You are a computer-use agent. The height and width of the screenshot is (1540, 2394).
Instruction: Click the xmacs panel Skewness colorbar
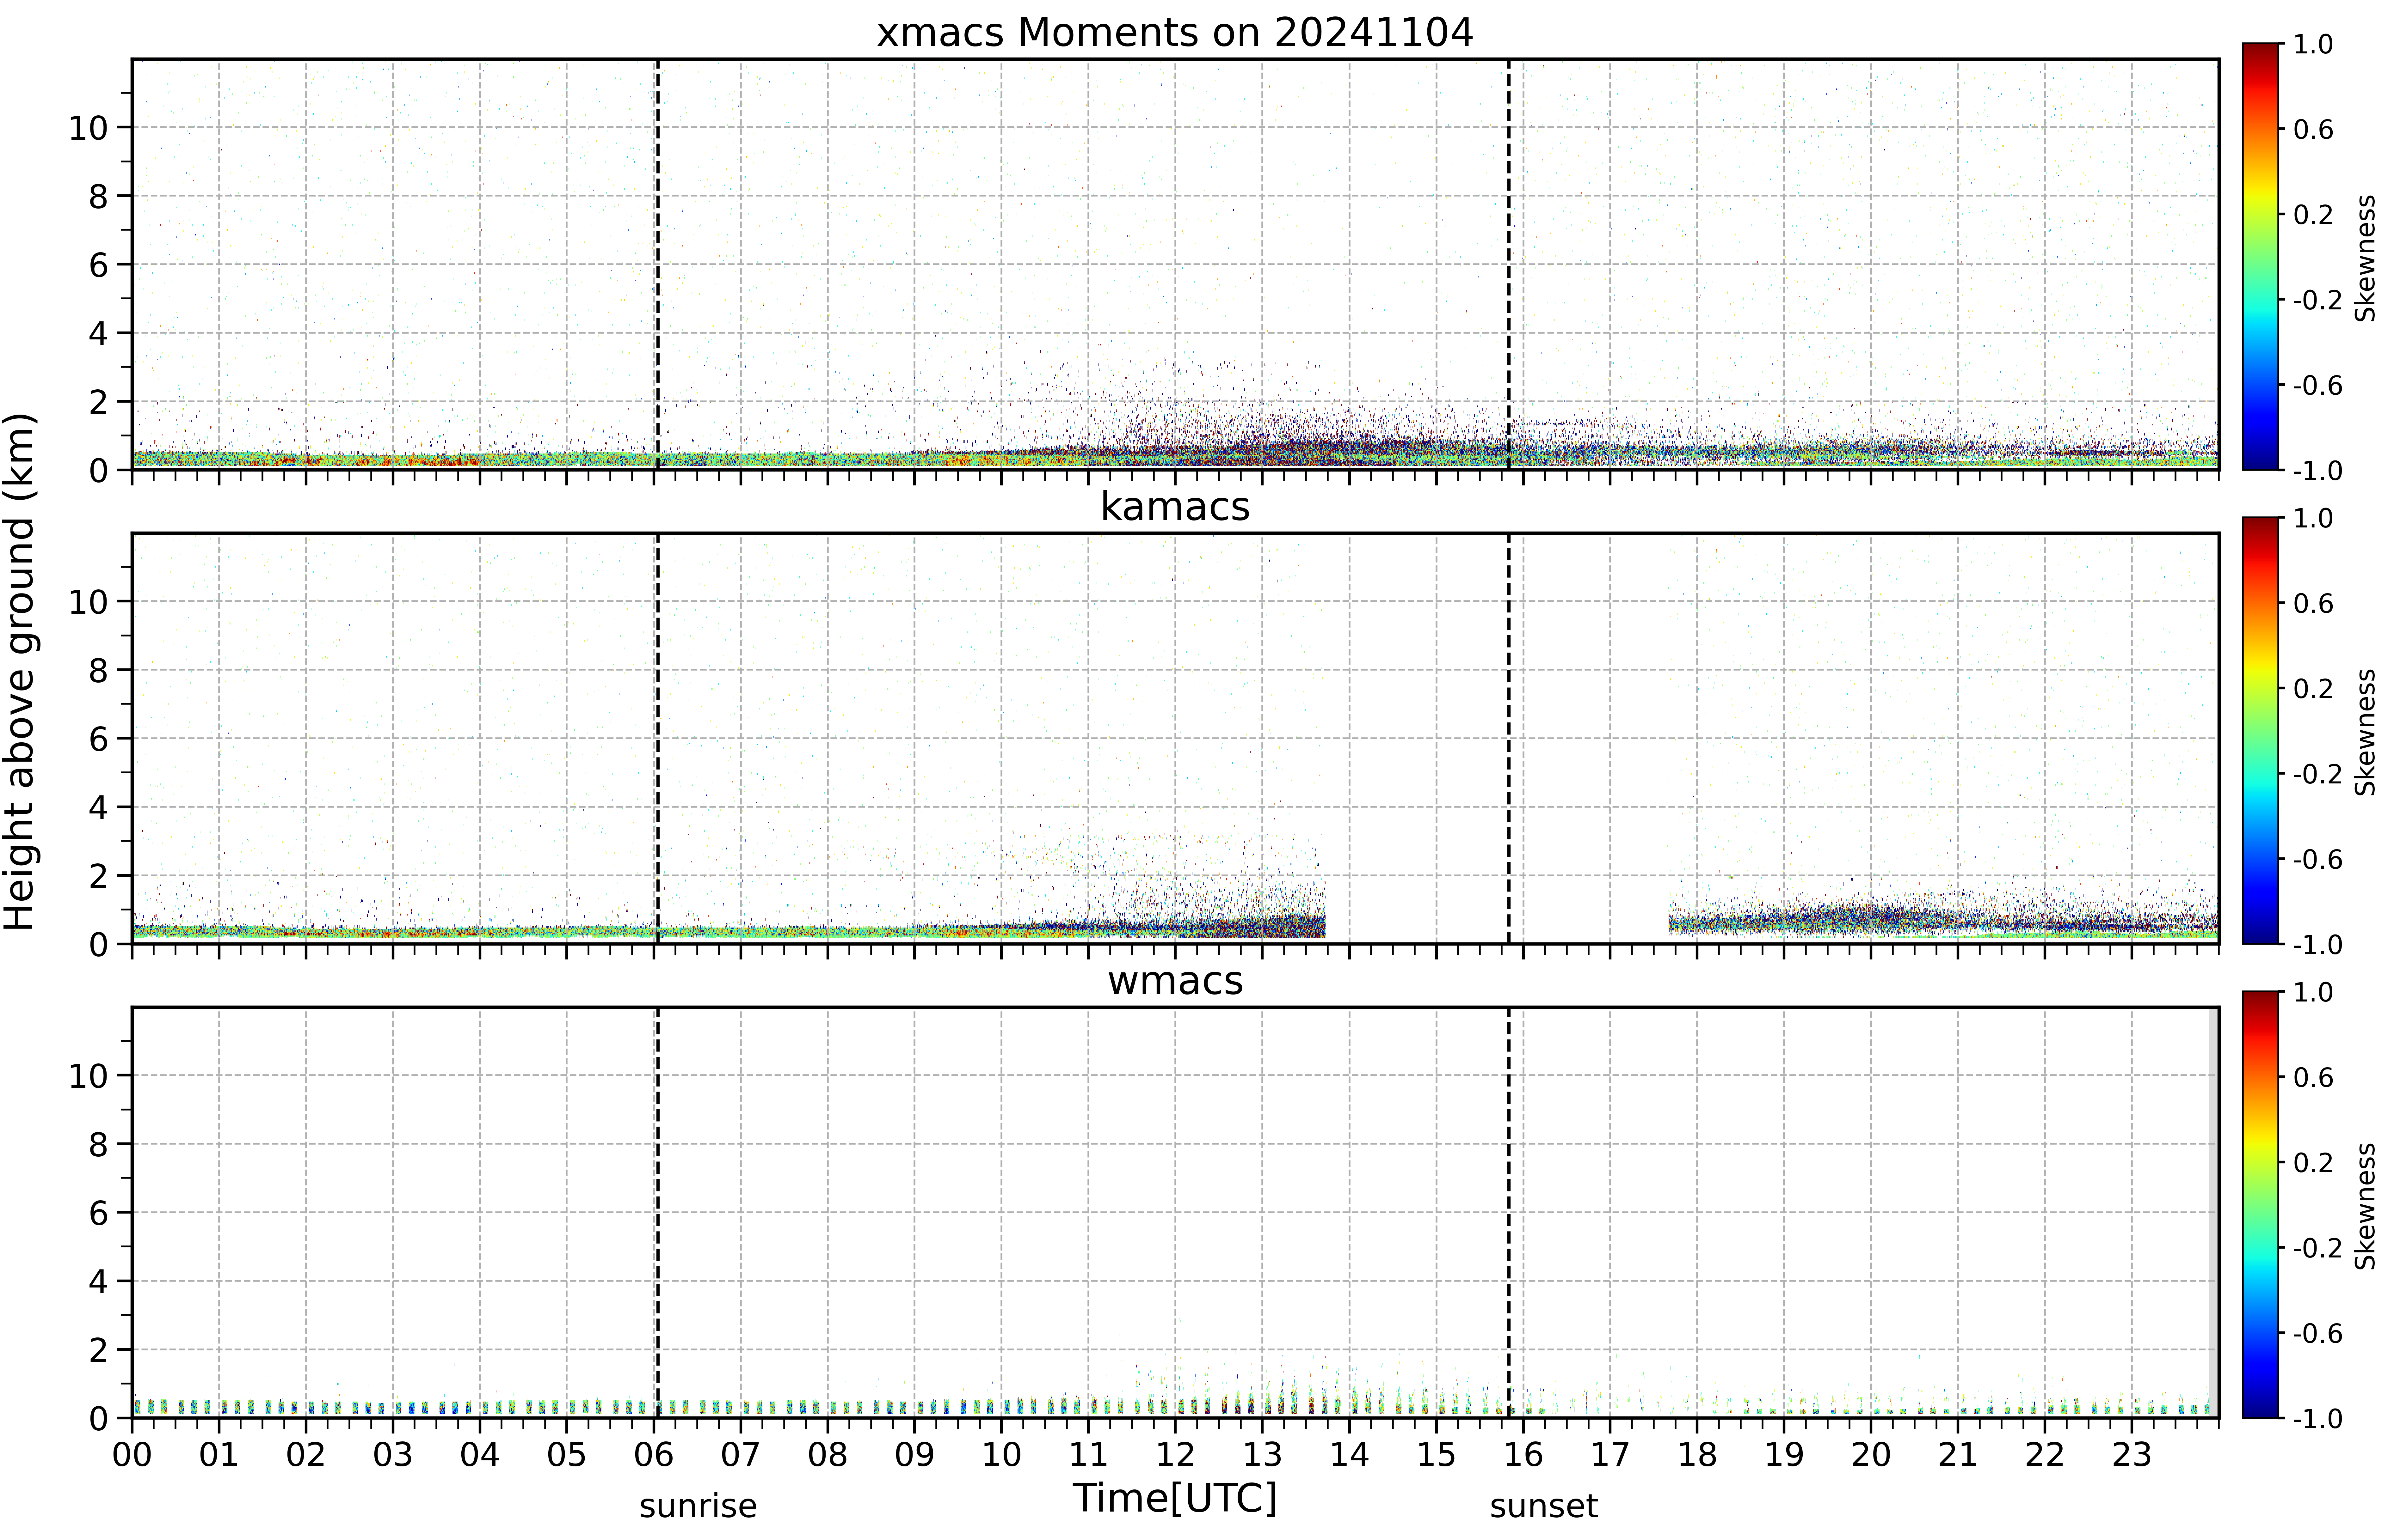click(2260, 256)
